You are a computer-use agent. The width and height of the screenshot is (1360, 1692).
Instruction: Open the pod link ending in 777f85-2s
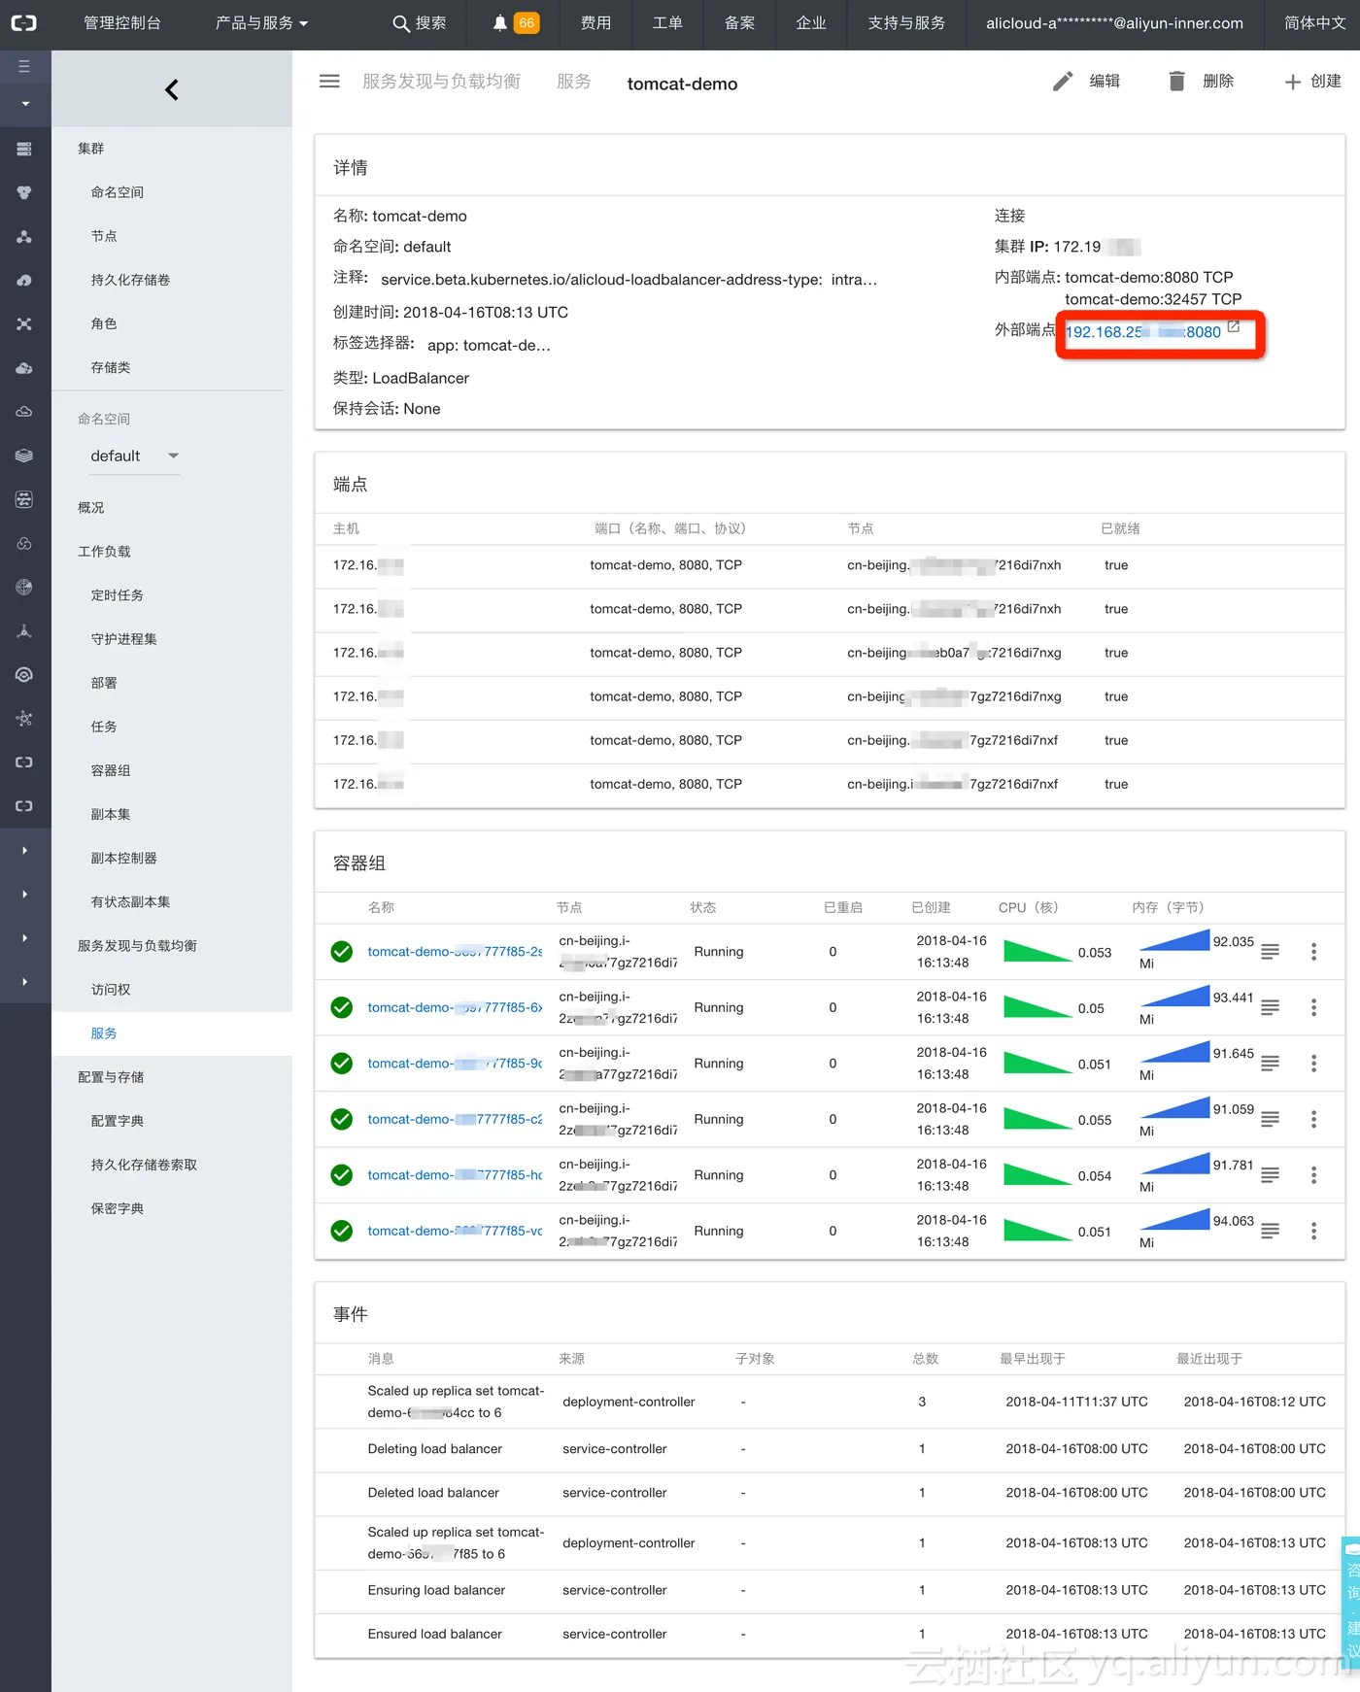[x=455, y=952]
